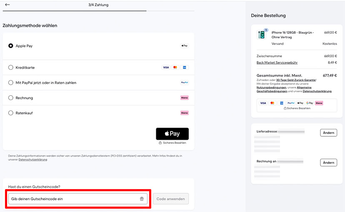This screenshot has height=212, width=345.
Task: Click the Apple Pay logo icon
Action: 184,46
